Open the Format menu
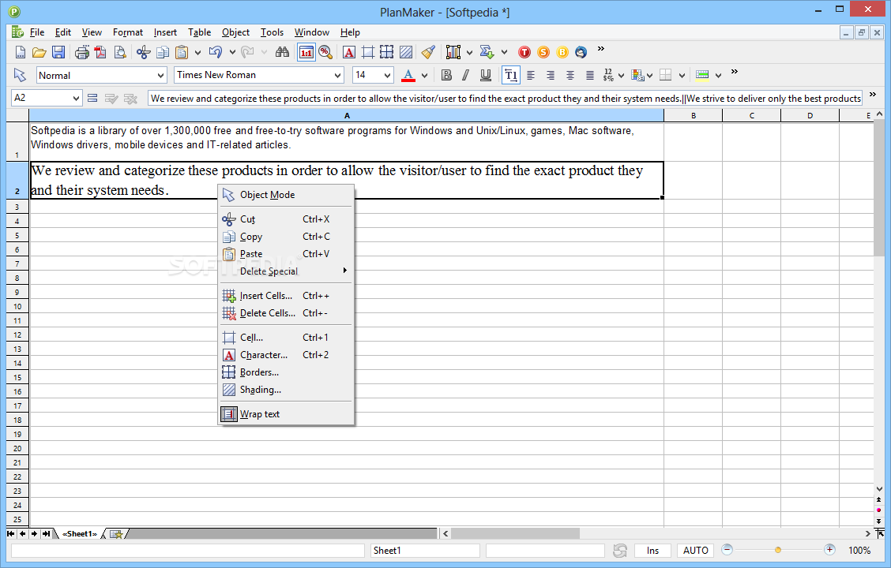 [127, 32]
